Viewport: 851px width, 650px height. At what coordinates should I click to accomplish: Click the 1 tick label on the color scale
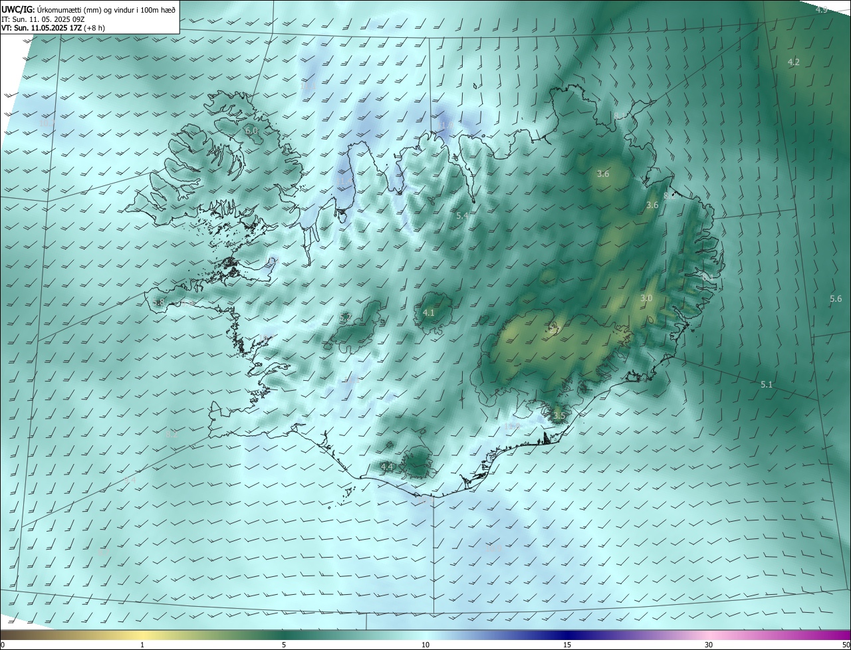click(142, 645)
